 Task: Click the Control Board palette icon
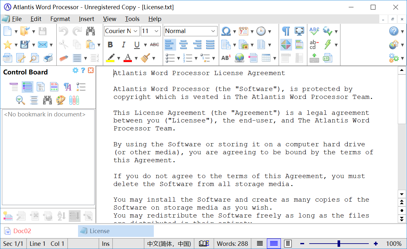[x=61, y=100]
